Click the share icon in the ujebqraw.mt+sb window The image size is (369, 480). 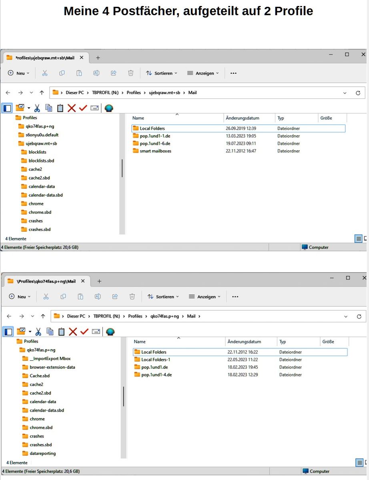coord(113,73)
